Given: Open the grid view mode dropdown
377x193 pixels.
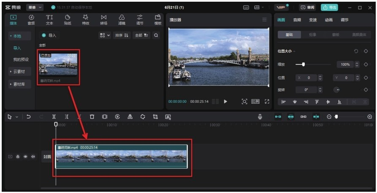Looking at the screenshot, I should 105,35.
